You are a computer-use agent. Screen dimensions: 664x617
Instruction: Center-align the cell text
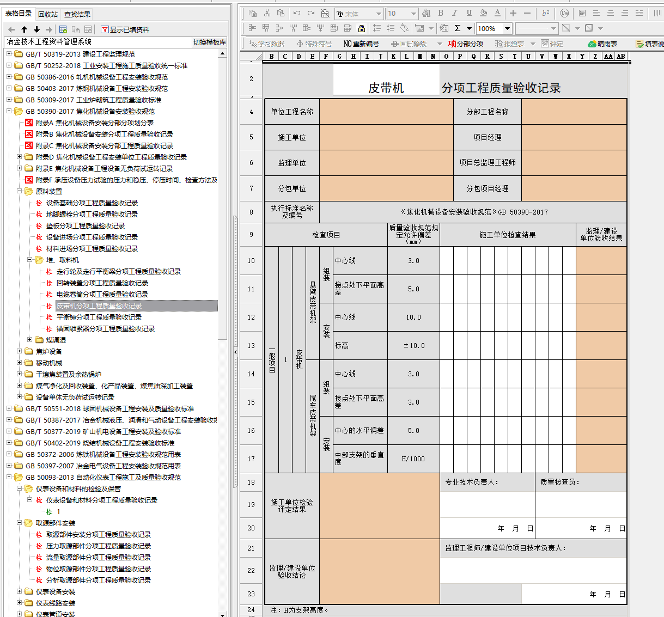(611, 13)
